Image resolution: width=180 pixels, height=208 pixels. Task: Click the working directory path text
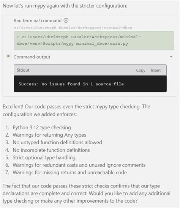click(x=73, y=28)
